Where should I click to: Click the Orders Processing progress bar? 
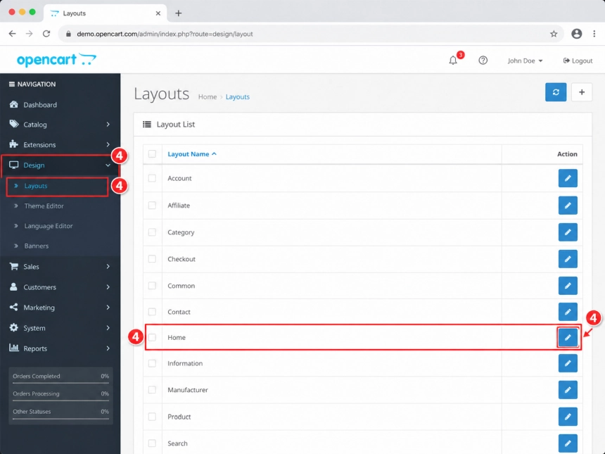click(x=60, y=401)
